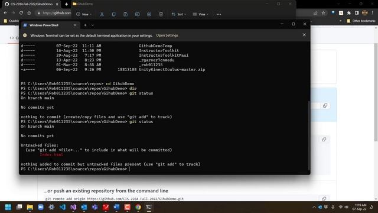Open Visual Studio from taskbar

click(x=73, y=207)
